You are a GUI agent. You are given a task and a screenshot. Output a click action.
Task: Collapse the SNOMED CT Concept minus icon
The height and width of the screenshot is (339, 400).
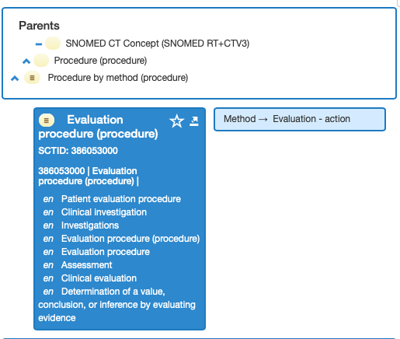(39, 44)
